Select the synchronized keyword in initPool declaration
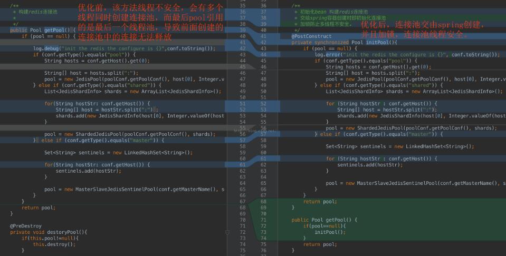Viewport: 506px width, 256px height. click(331, 42)
